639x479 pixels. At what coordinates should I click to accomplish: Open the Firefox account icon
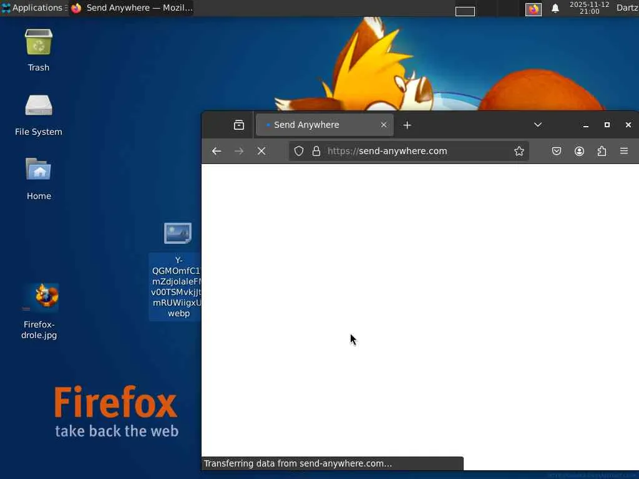pyautogui.click(x=579, y=151)
